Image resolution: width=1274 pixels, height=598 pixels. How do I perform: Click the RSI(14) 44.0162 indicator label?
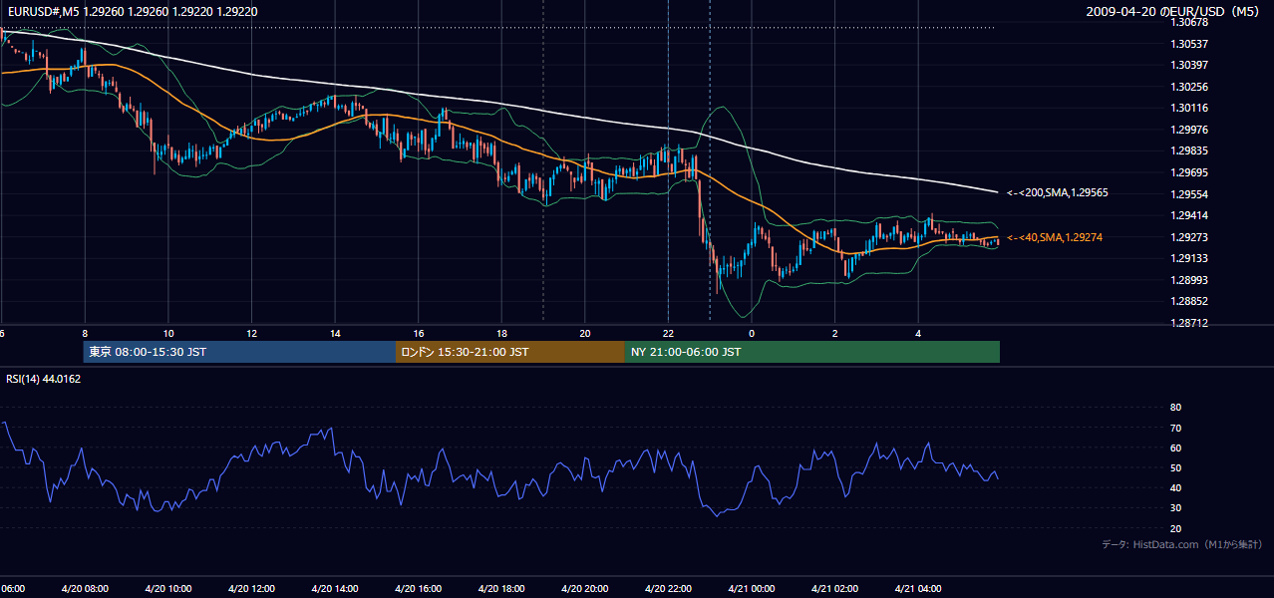(44, 379)
